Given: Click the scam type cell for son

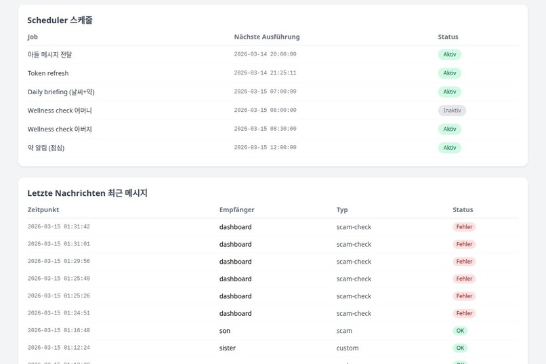Looking at the screenshot, I should 344,331.
